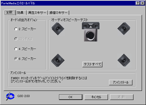The image size is (146, 105).
Task: Open the title bar help question button
Action: (137, 3)
